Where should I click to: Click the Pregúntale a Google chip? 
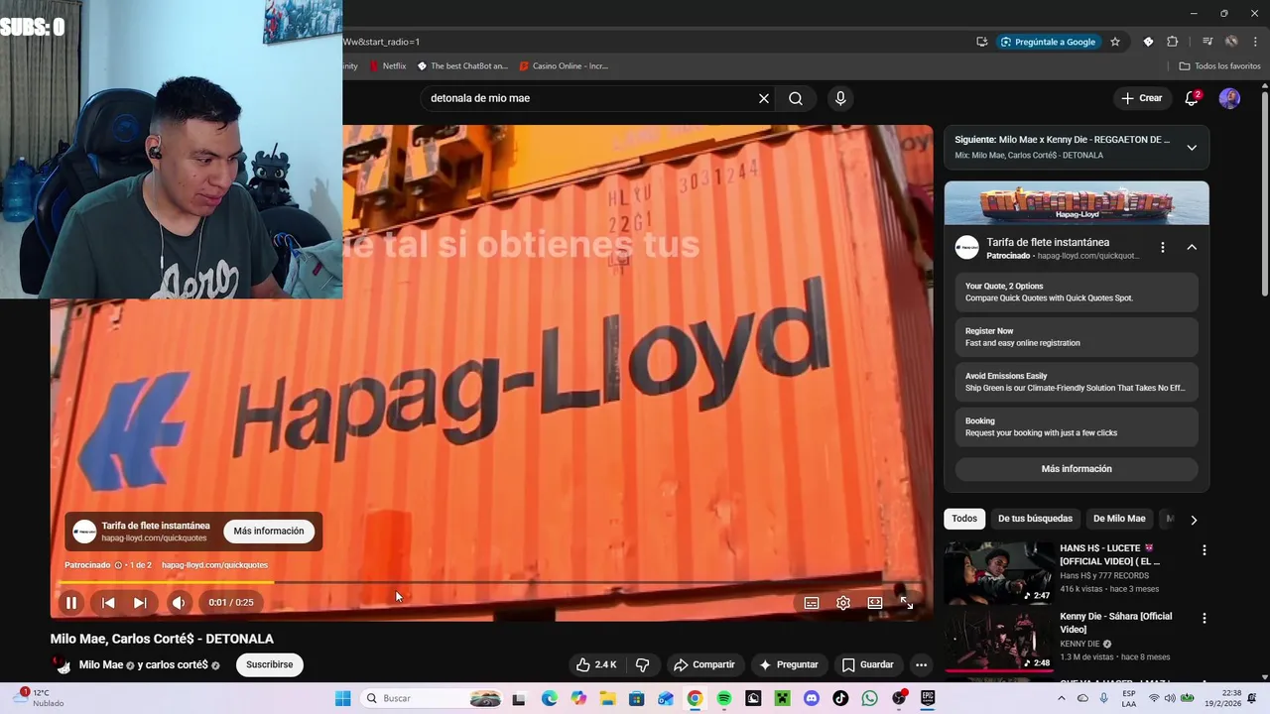pyautogui.click(x=1048, y=42)
